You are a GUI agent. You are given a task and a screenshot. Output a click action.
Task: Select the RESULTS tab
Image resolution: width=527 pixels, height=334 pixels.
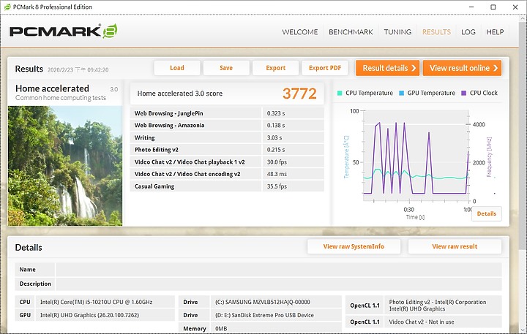(436, 32)
